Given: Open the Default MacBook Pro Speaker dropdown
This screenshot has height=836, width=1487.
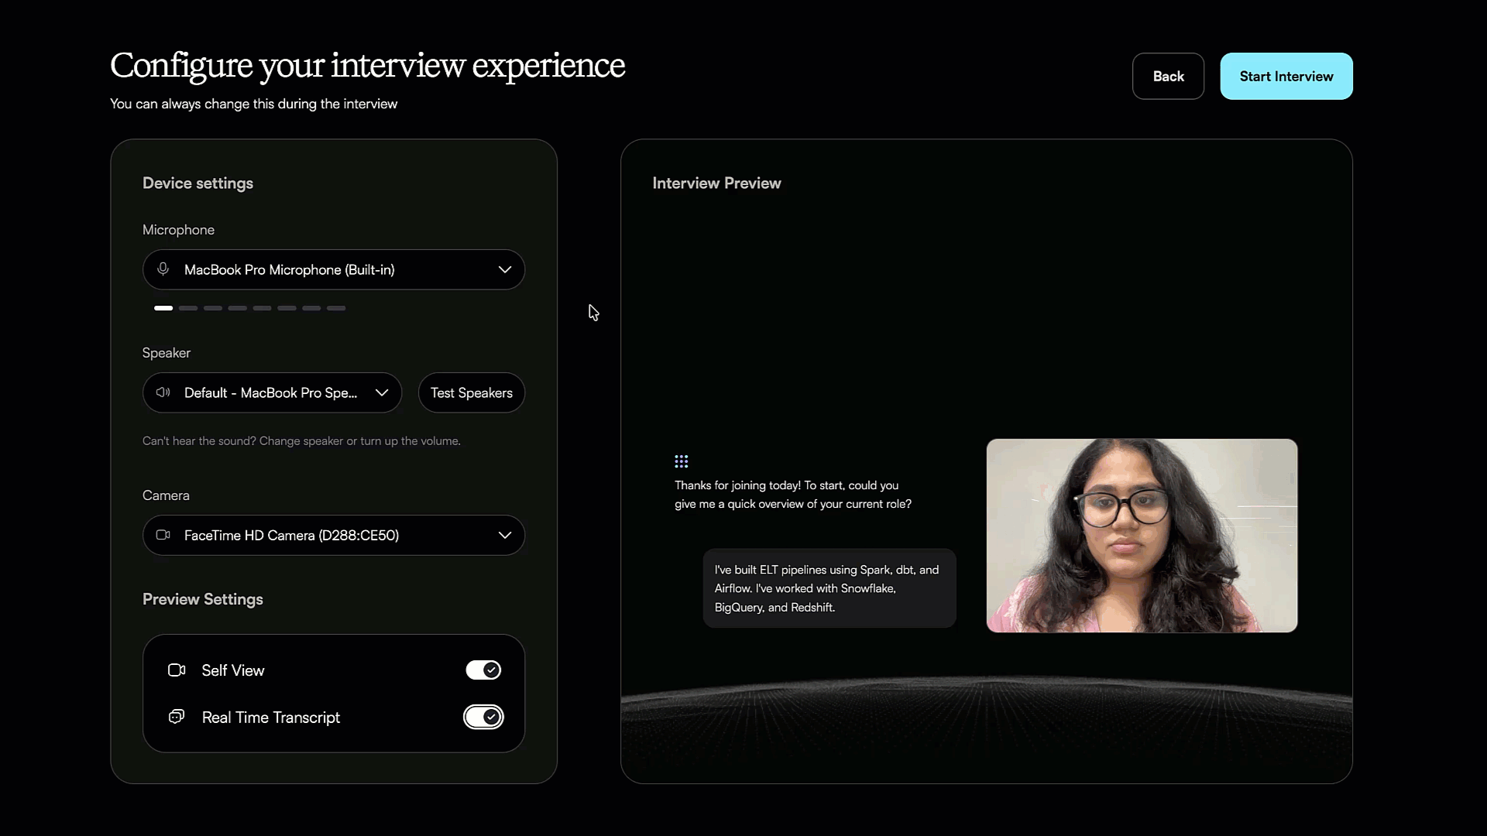Looking at the screenshot, I should pyautogui.click(x=272, y=392).
